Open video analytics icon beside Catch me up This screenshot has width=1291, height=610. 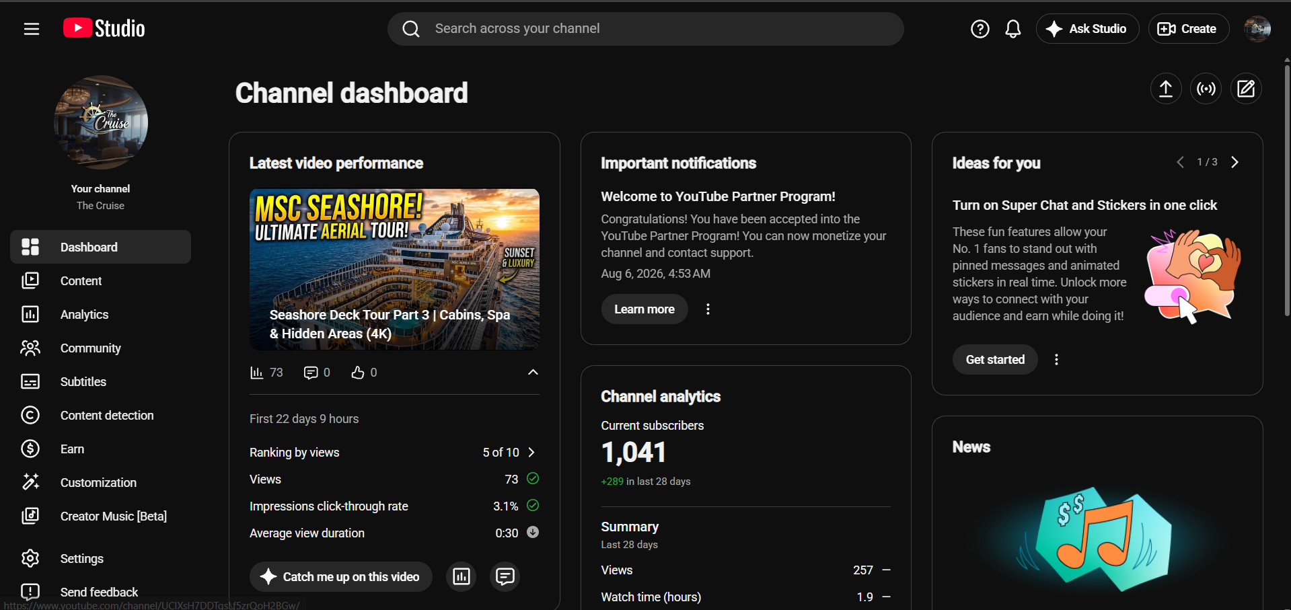click(462, 576)
